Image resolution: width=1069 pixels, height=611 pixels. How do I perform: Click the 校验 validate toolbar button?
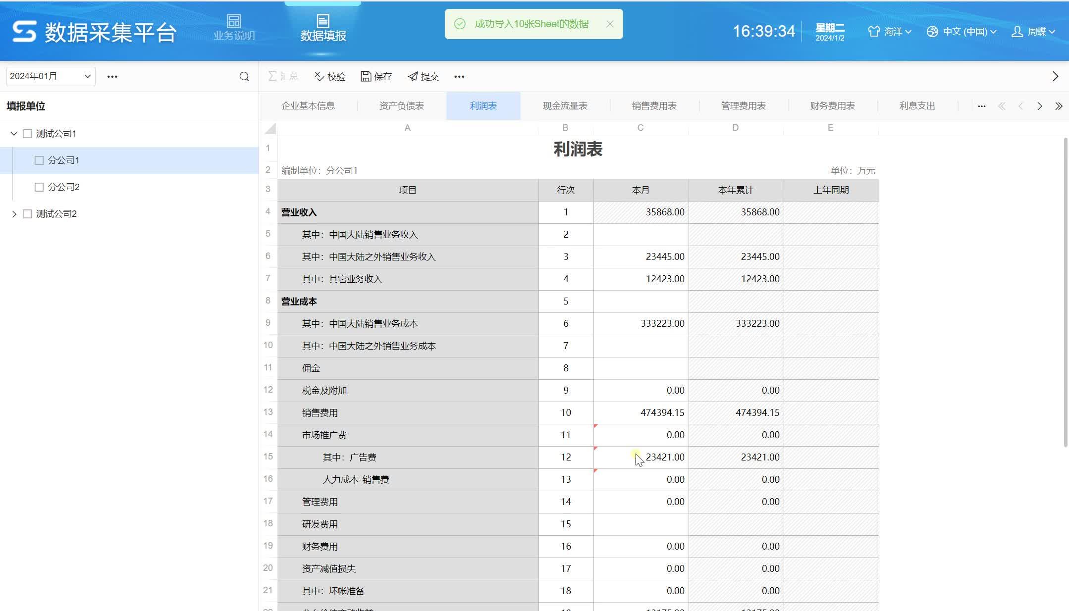tap(330, 76)
